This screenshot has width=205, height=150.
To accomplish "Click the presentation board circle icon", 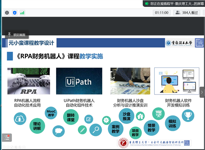I will coord(159,114).
